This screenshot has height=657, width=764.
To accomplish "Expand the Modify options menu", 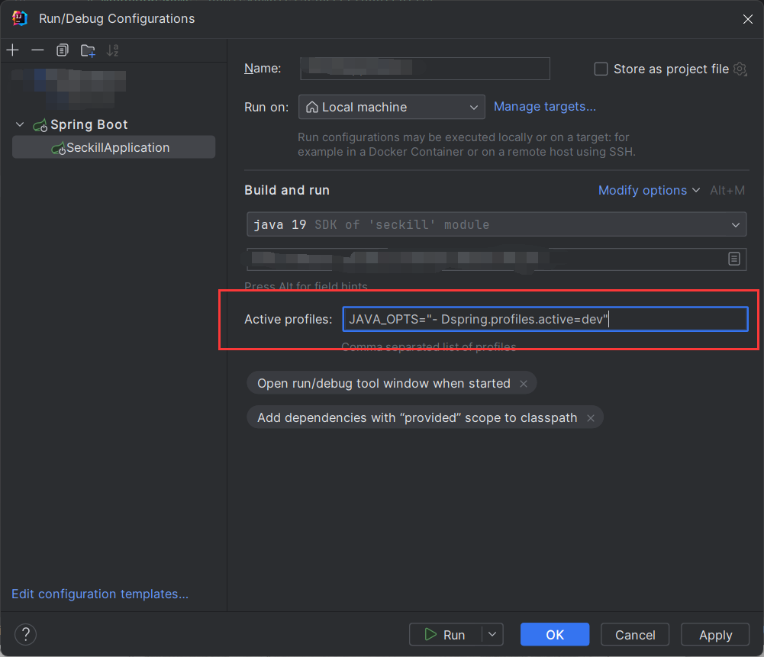I will (x=649, y=190).
